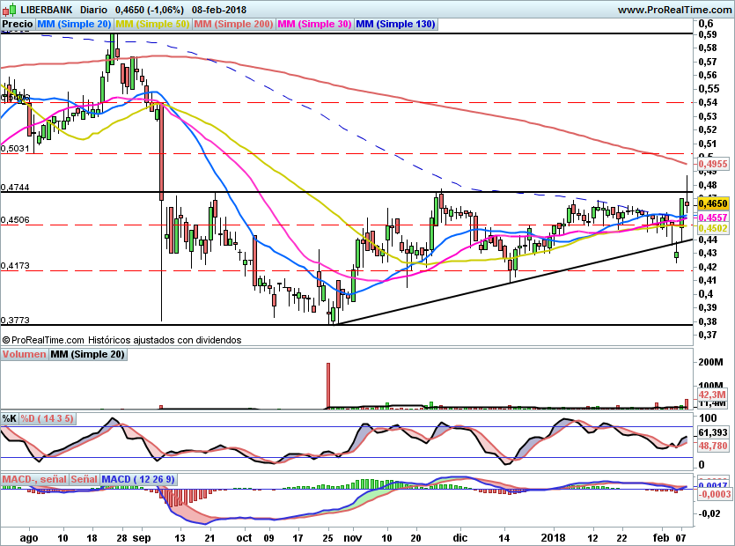Click the green candlestick icon beside LIBERBANK
Image resolution: width=735 pixels, height=546 pixels.
(x=10, y=9)
